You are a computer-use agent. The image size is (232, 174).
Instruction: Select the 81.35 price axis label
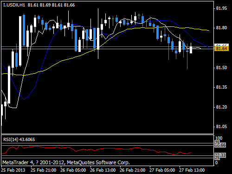point(221,87)
